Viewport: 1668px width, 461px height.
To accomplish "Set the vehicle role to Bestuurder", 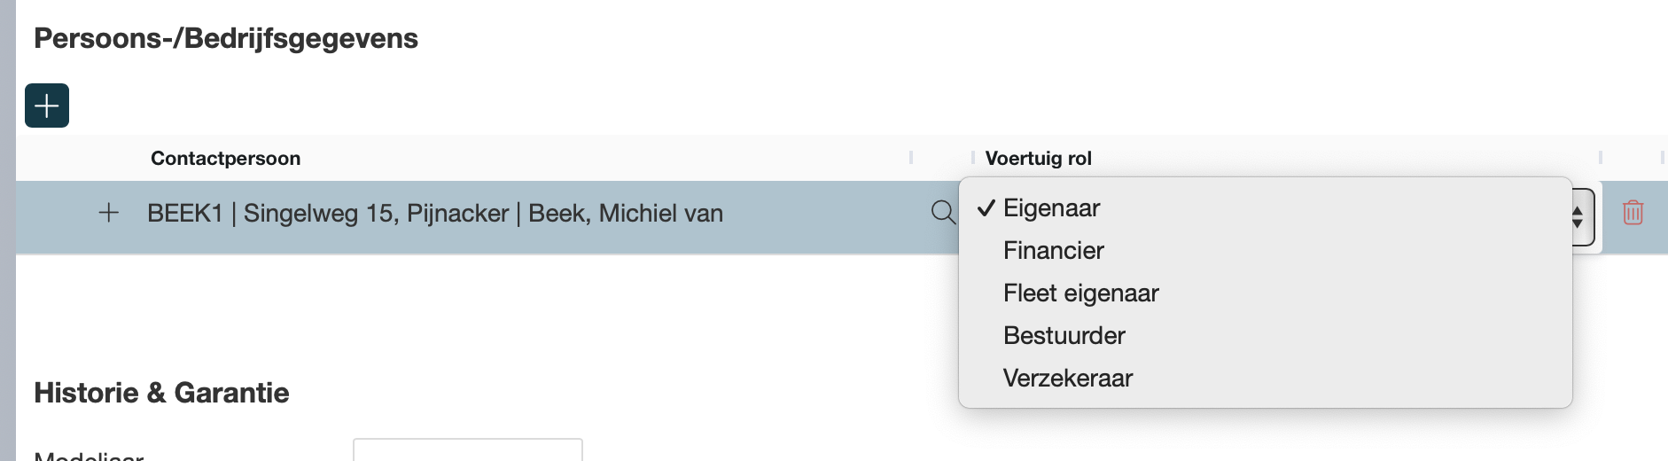I will click(x=1064, y=336).
